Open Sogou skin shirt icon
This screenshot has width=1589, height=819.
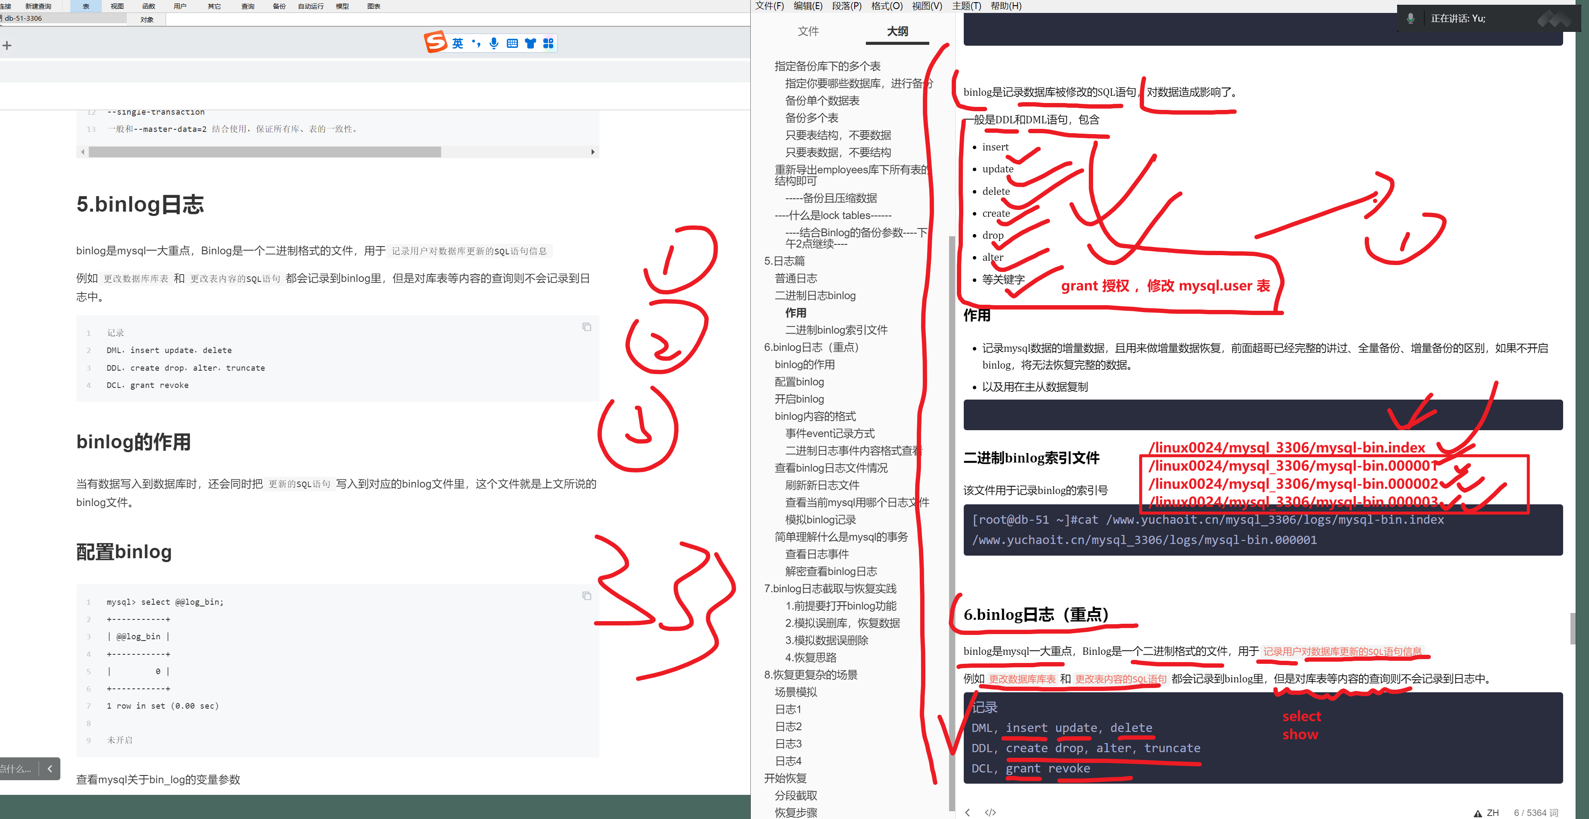point(530,43)
